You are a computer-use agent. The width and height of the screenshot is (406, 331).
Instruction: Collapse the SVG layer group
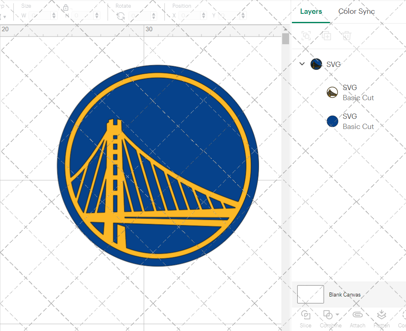pos(302,64)
